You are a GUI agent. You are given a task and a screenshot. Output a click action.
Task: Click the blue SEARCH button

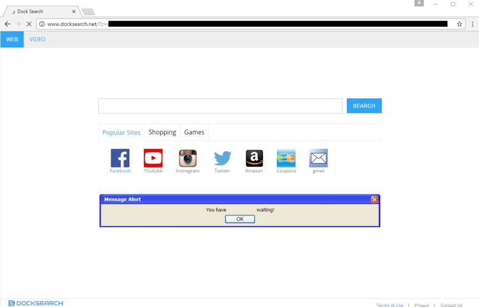(364, 106)
